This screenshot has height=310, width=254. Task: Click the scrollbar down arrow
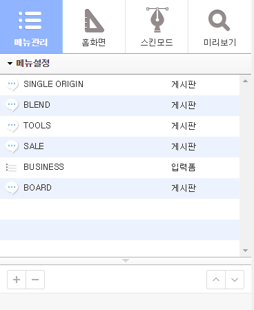coord(245,251)
